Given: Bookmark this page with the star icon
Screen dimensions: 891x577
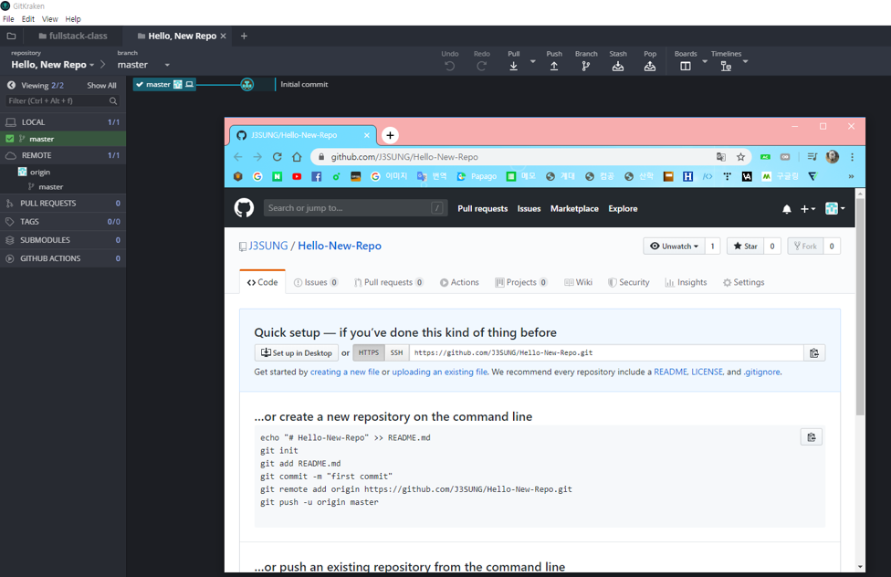Looking at the screenshot, I should 740,157.
